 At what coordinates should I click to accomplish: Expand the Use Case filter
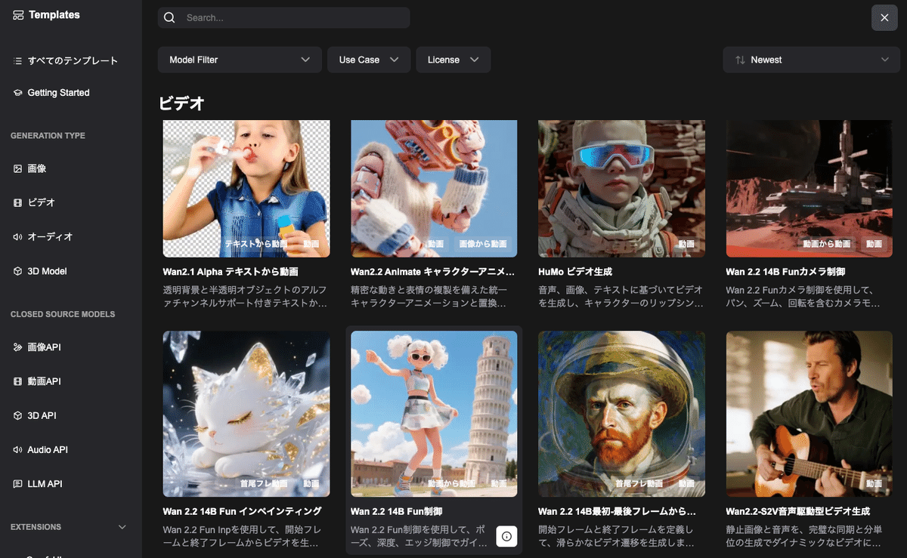click(x=369, y=59)
